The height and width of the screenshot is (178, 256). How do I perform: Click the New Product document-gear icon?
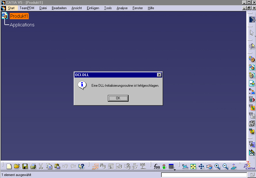[252, 67]
